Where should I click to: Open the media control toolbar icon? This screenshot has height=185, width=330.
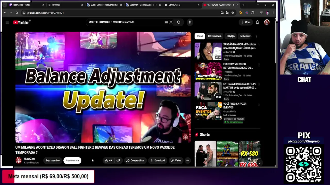[261, 13]
